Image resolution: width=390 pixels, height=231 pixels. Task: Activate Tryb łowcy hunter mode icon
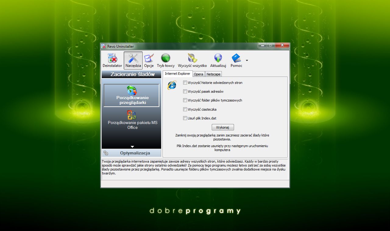(166, 60)
